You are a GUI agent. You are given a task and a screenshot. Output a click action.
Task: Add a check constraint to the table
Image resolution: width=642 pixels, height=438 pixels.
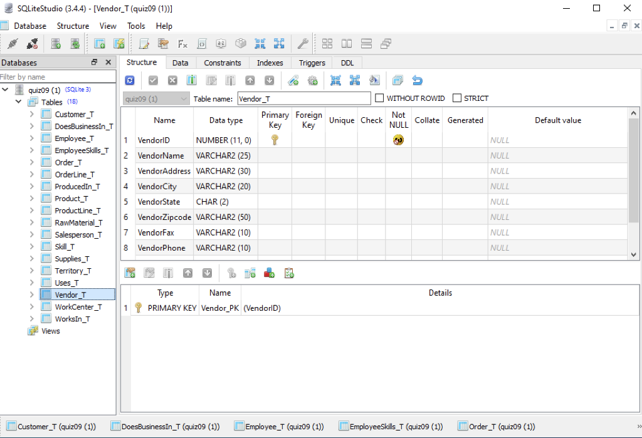click(x=288, y=273)
